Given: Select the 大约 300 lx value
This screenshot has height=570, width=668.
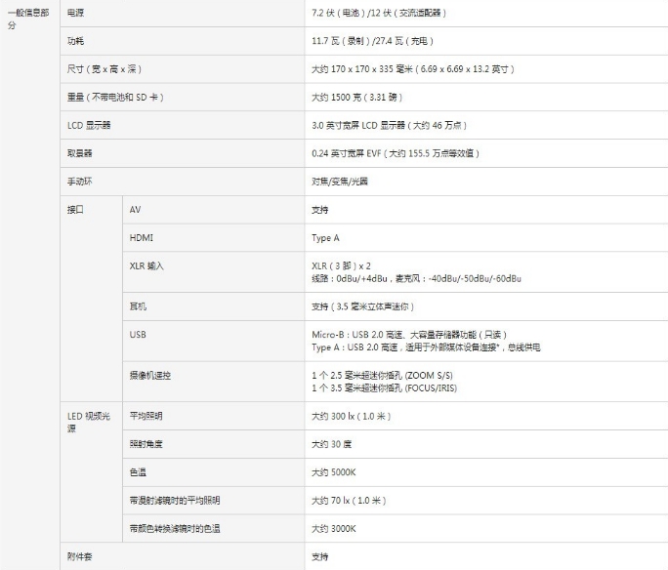Looking at the screenshot, I should point(351,416).
